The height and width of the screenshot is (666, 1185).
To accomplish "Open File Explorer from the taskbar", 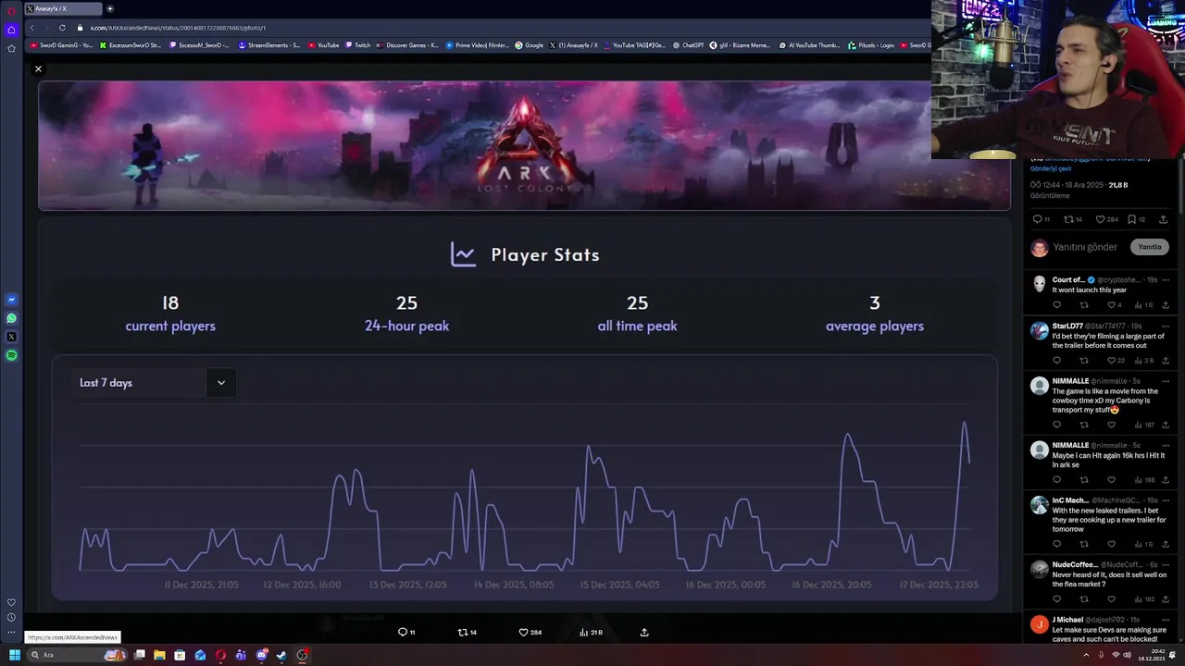I will 159,655.
